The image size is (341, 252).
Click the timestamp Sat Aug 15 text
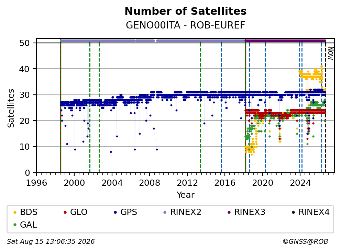click(51, 242)
